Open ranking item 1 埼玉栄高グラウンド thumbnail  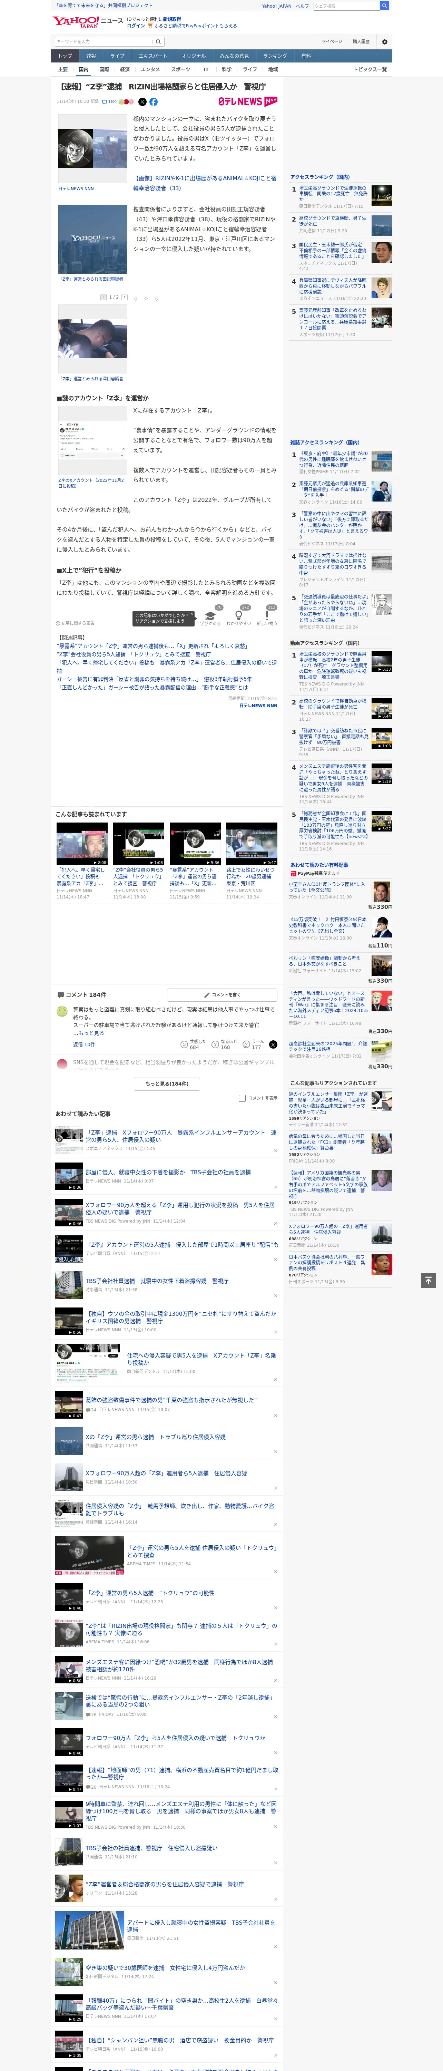pos(382,195)
